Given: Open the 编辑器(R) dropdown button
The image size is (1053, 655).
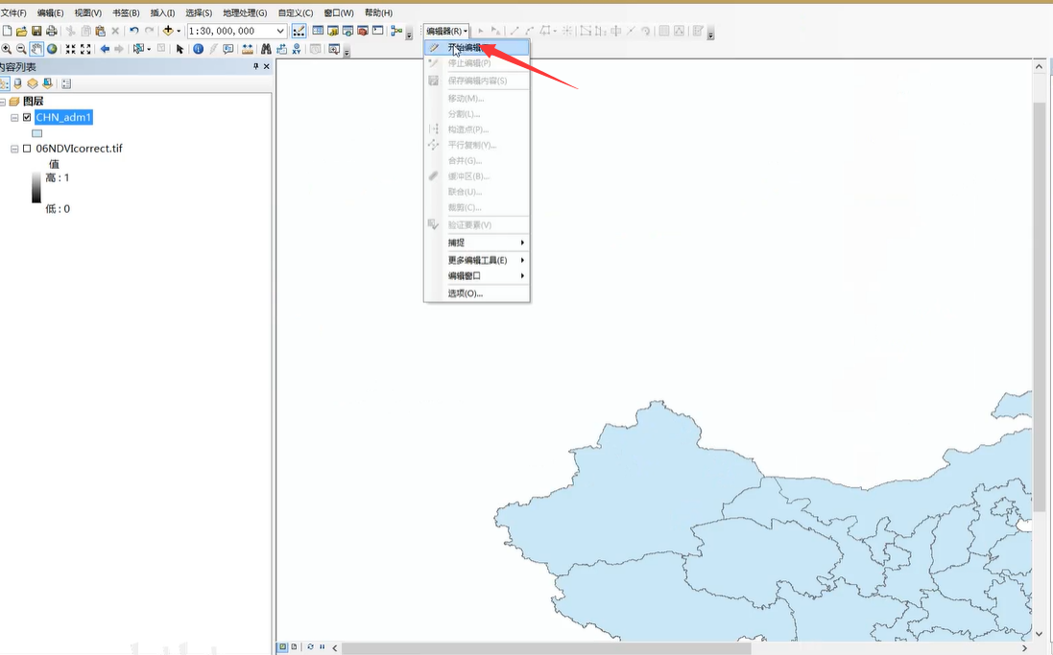Looking at the screenshot, I should point(446,31).
